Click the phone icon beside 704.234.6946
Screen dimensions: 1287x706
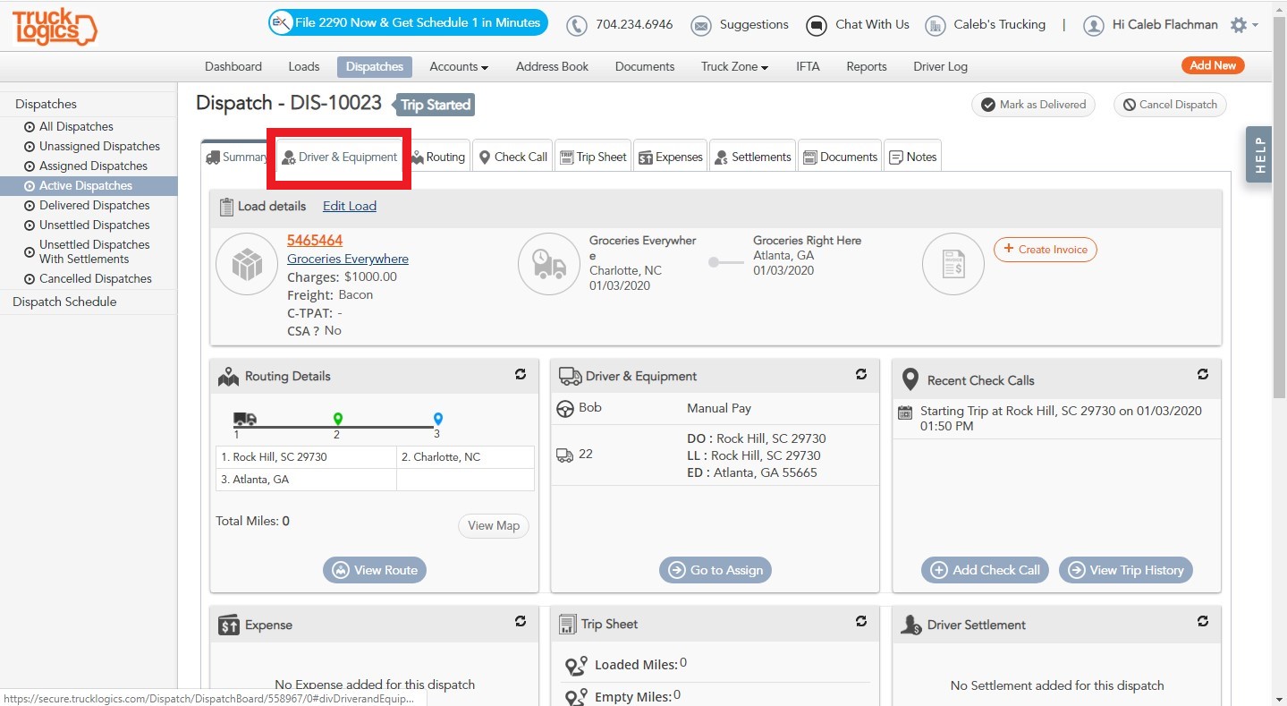(x=577, y=26)
